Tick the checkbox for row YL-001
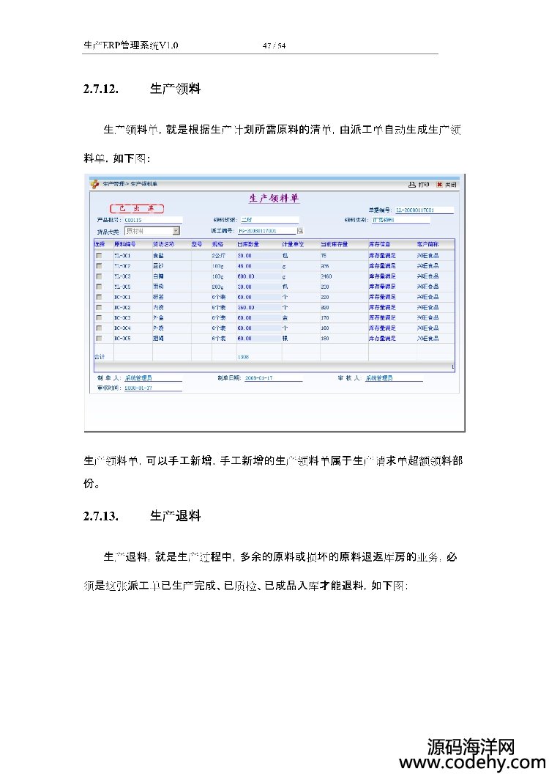 click(x=99, y=256)
